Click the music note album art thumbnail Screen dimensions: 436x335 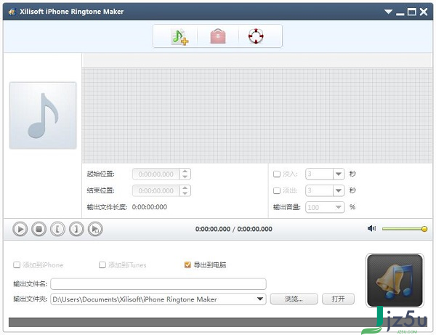43,116
